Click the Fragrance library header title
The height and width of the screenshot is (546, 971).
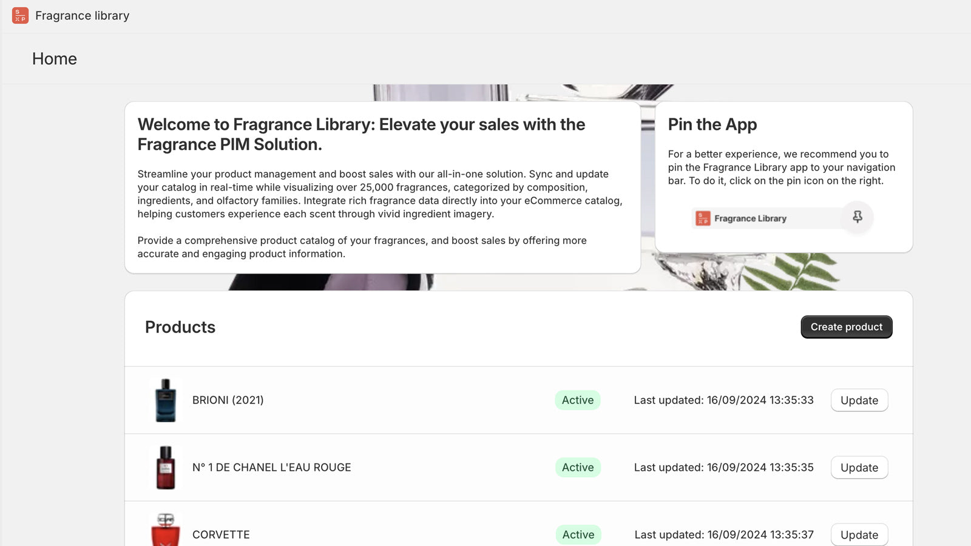(83, 16)
